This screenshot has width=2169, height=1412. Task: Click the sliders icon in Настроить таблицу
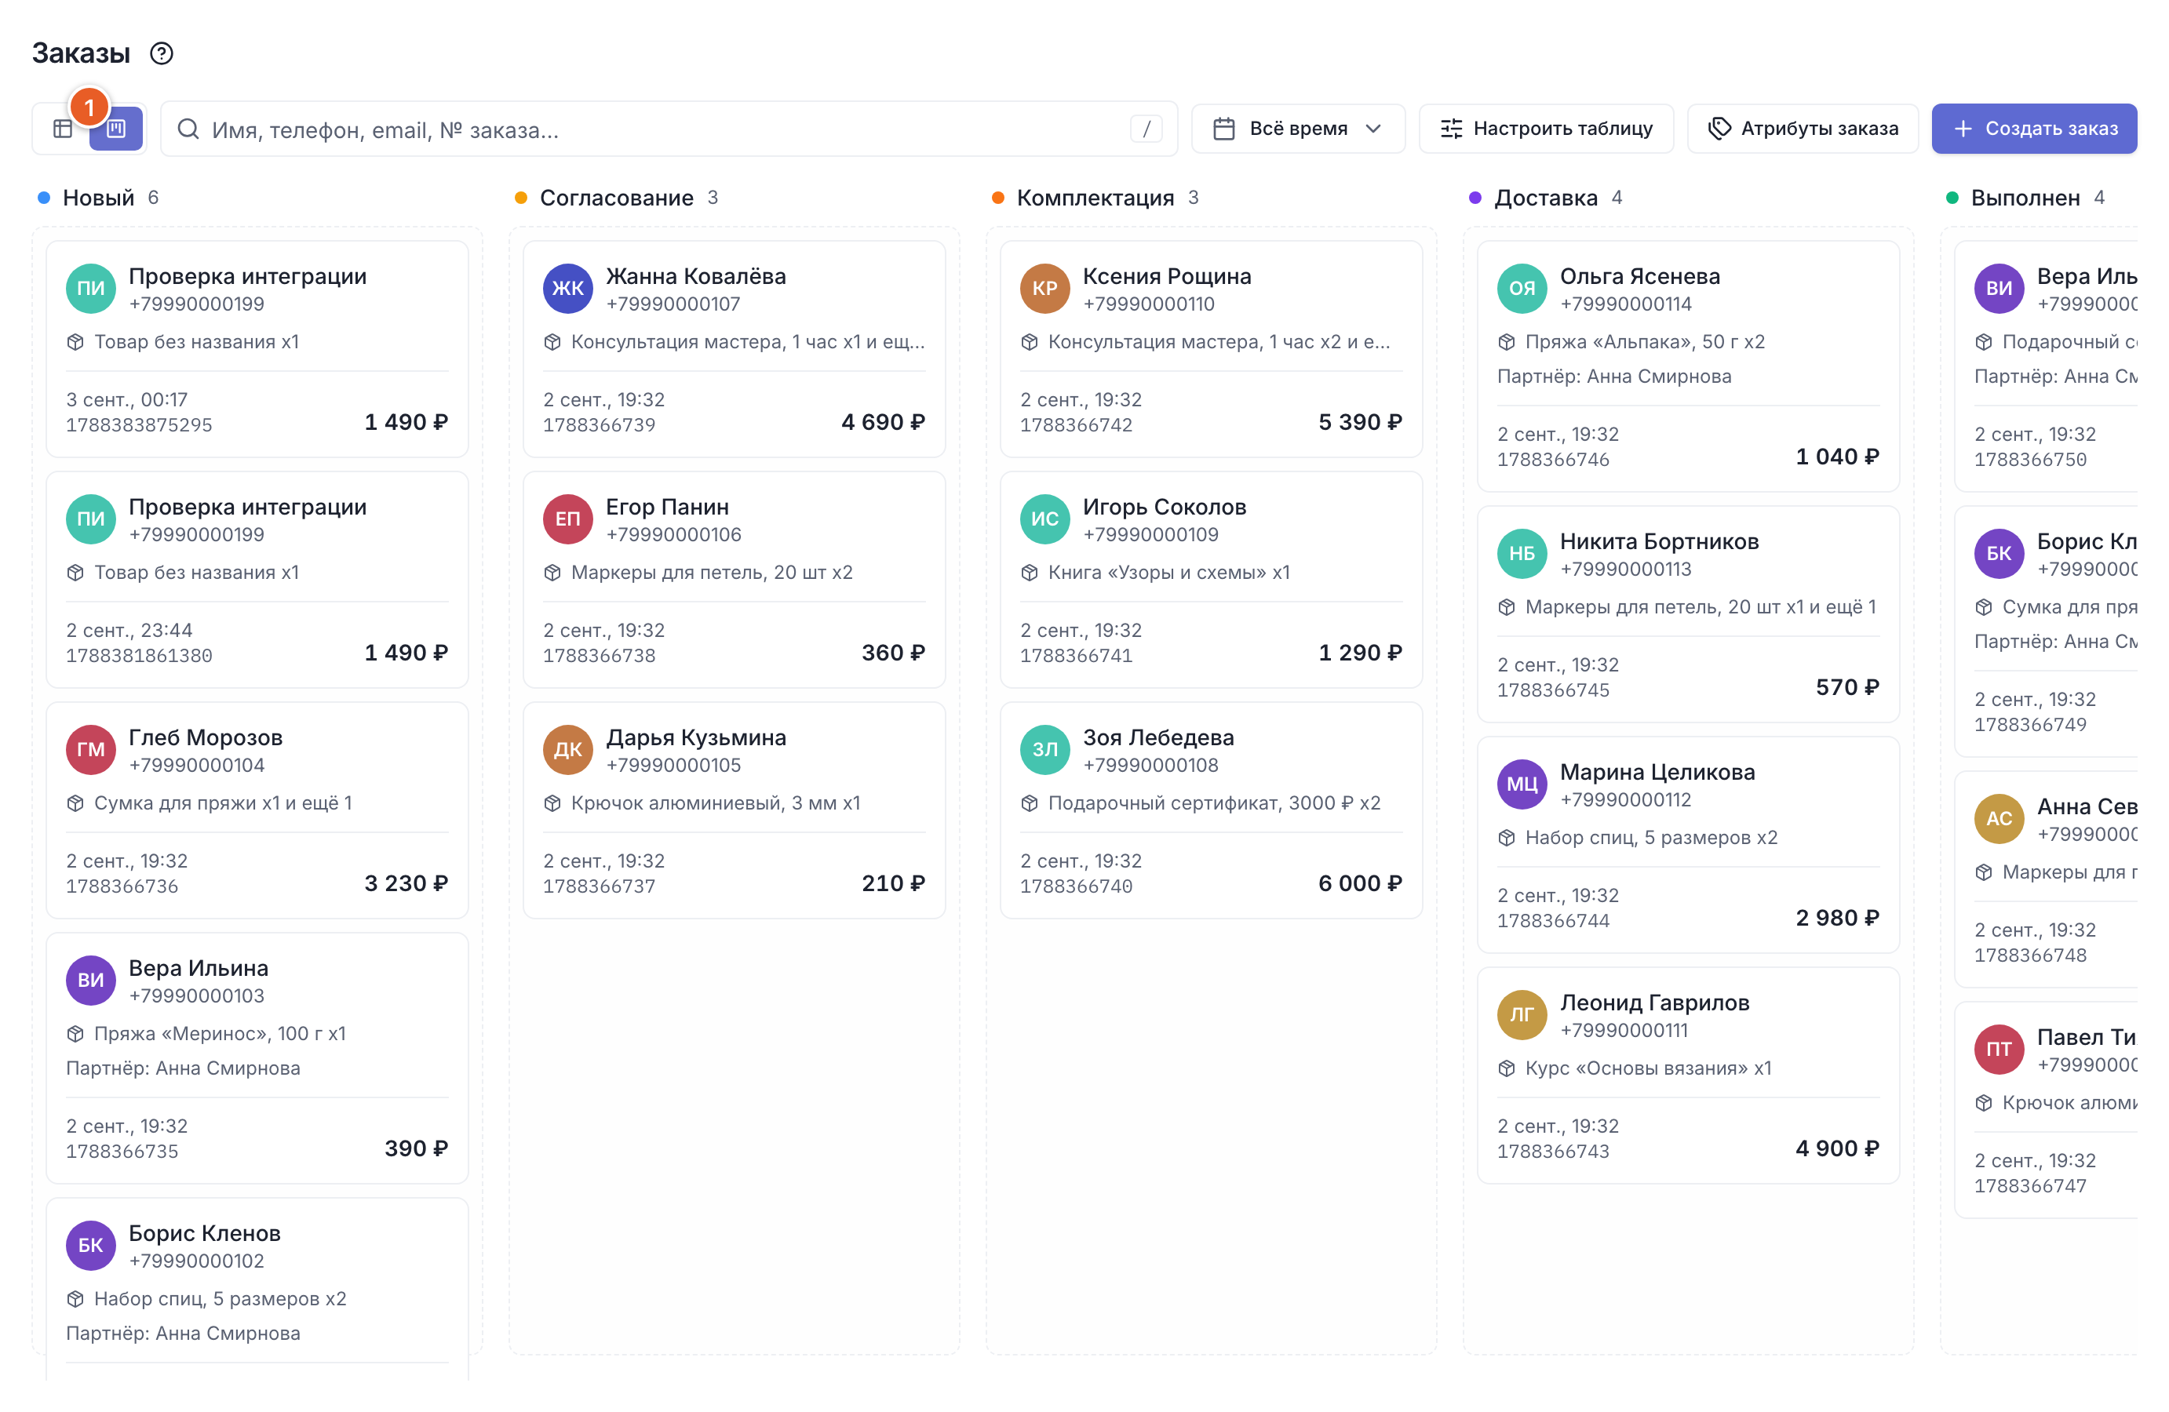click(1451, 129)
